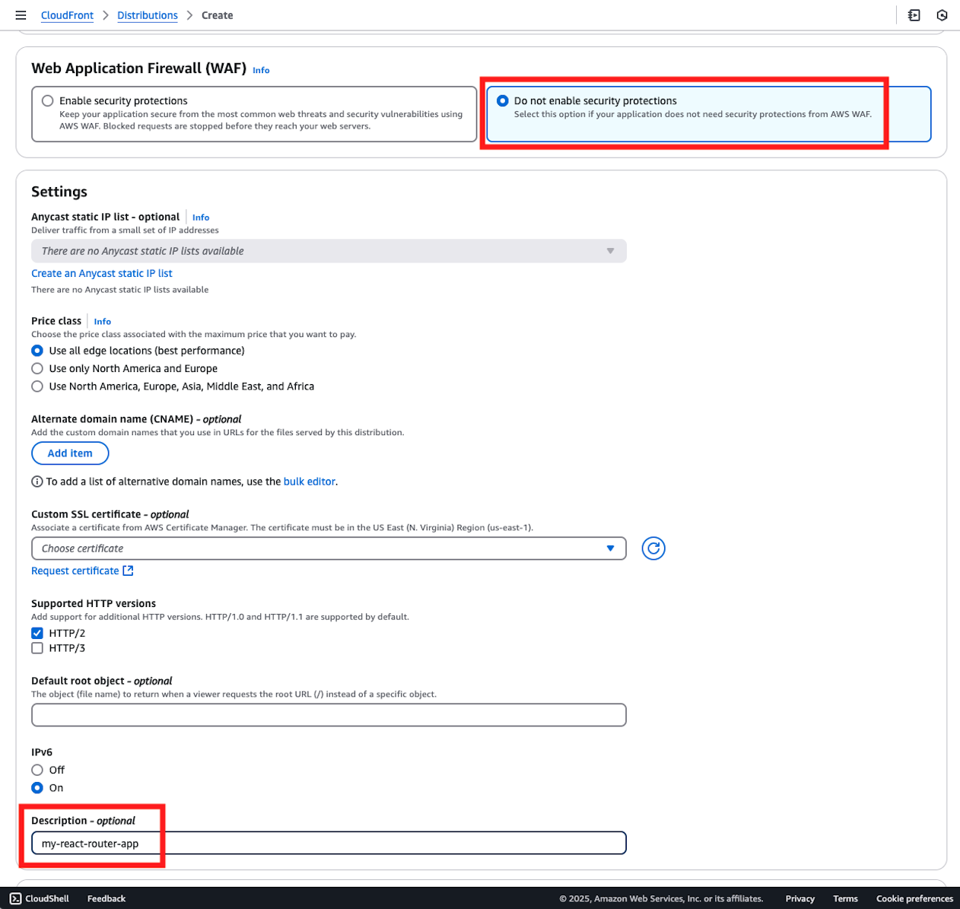Open Price class Info link
960x909 pixels.
click(103, 322)
